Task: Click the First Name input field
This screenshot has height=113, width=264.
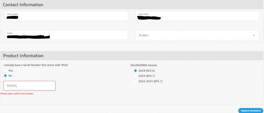Action: pyautogui.click(x=66, y=16)
